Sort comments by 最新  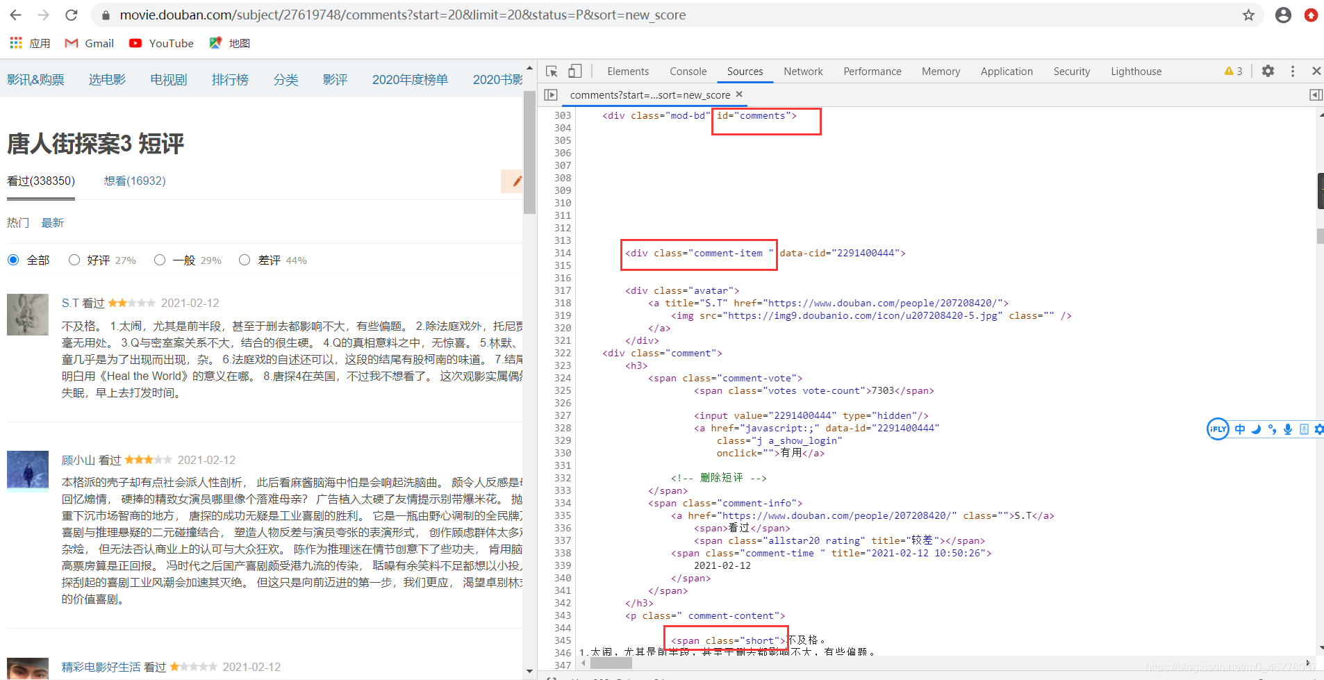pos(52,222)
